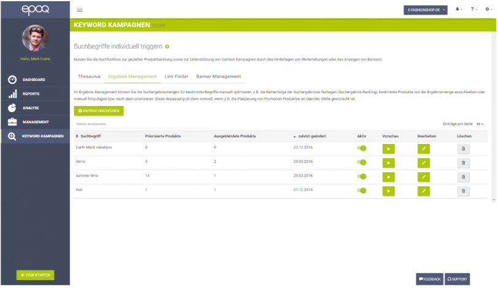Viewport: 498px width, 288px height.
Task: Click the date 01.12.2015
Action: 303,190
